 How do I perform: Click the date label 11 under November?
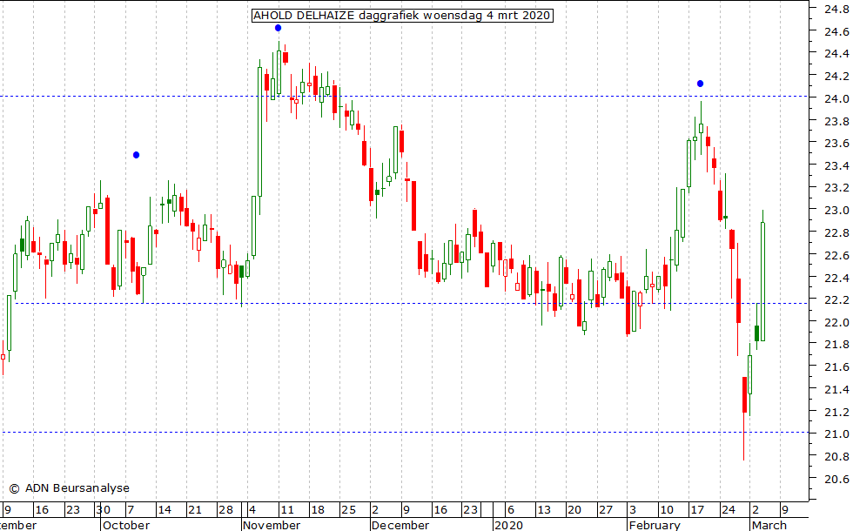click(x=286, y=510)
